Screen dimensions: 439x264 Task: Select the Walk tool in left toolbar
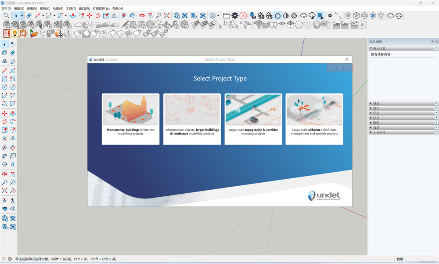coord(13,200)
